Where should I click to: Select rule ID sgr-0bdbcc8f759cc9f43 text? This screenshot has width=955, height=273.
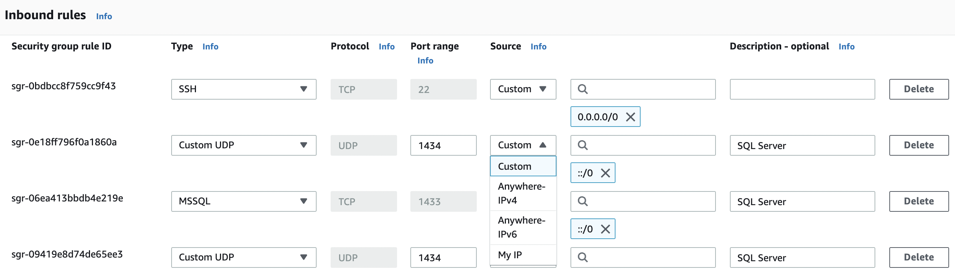(x=63, y=86)
